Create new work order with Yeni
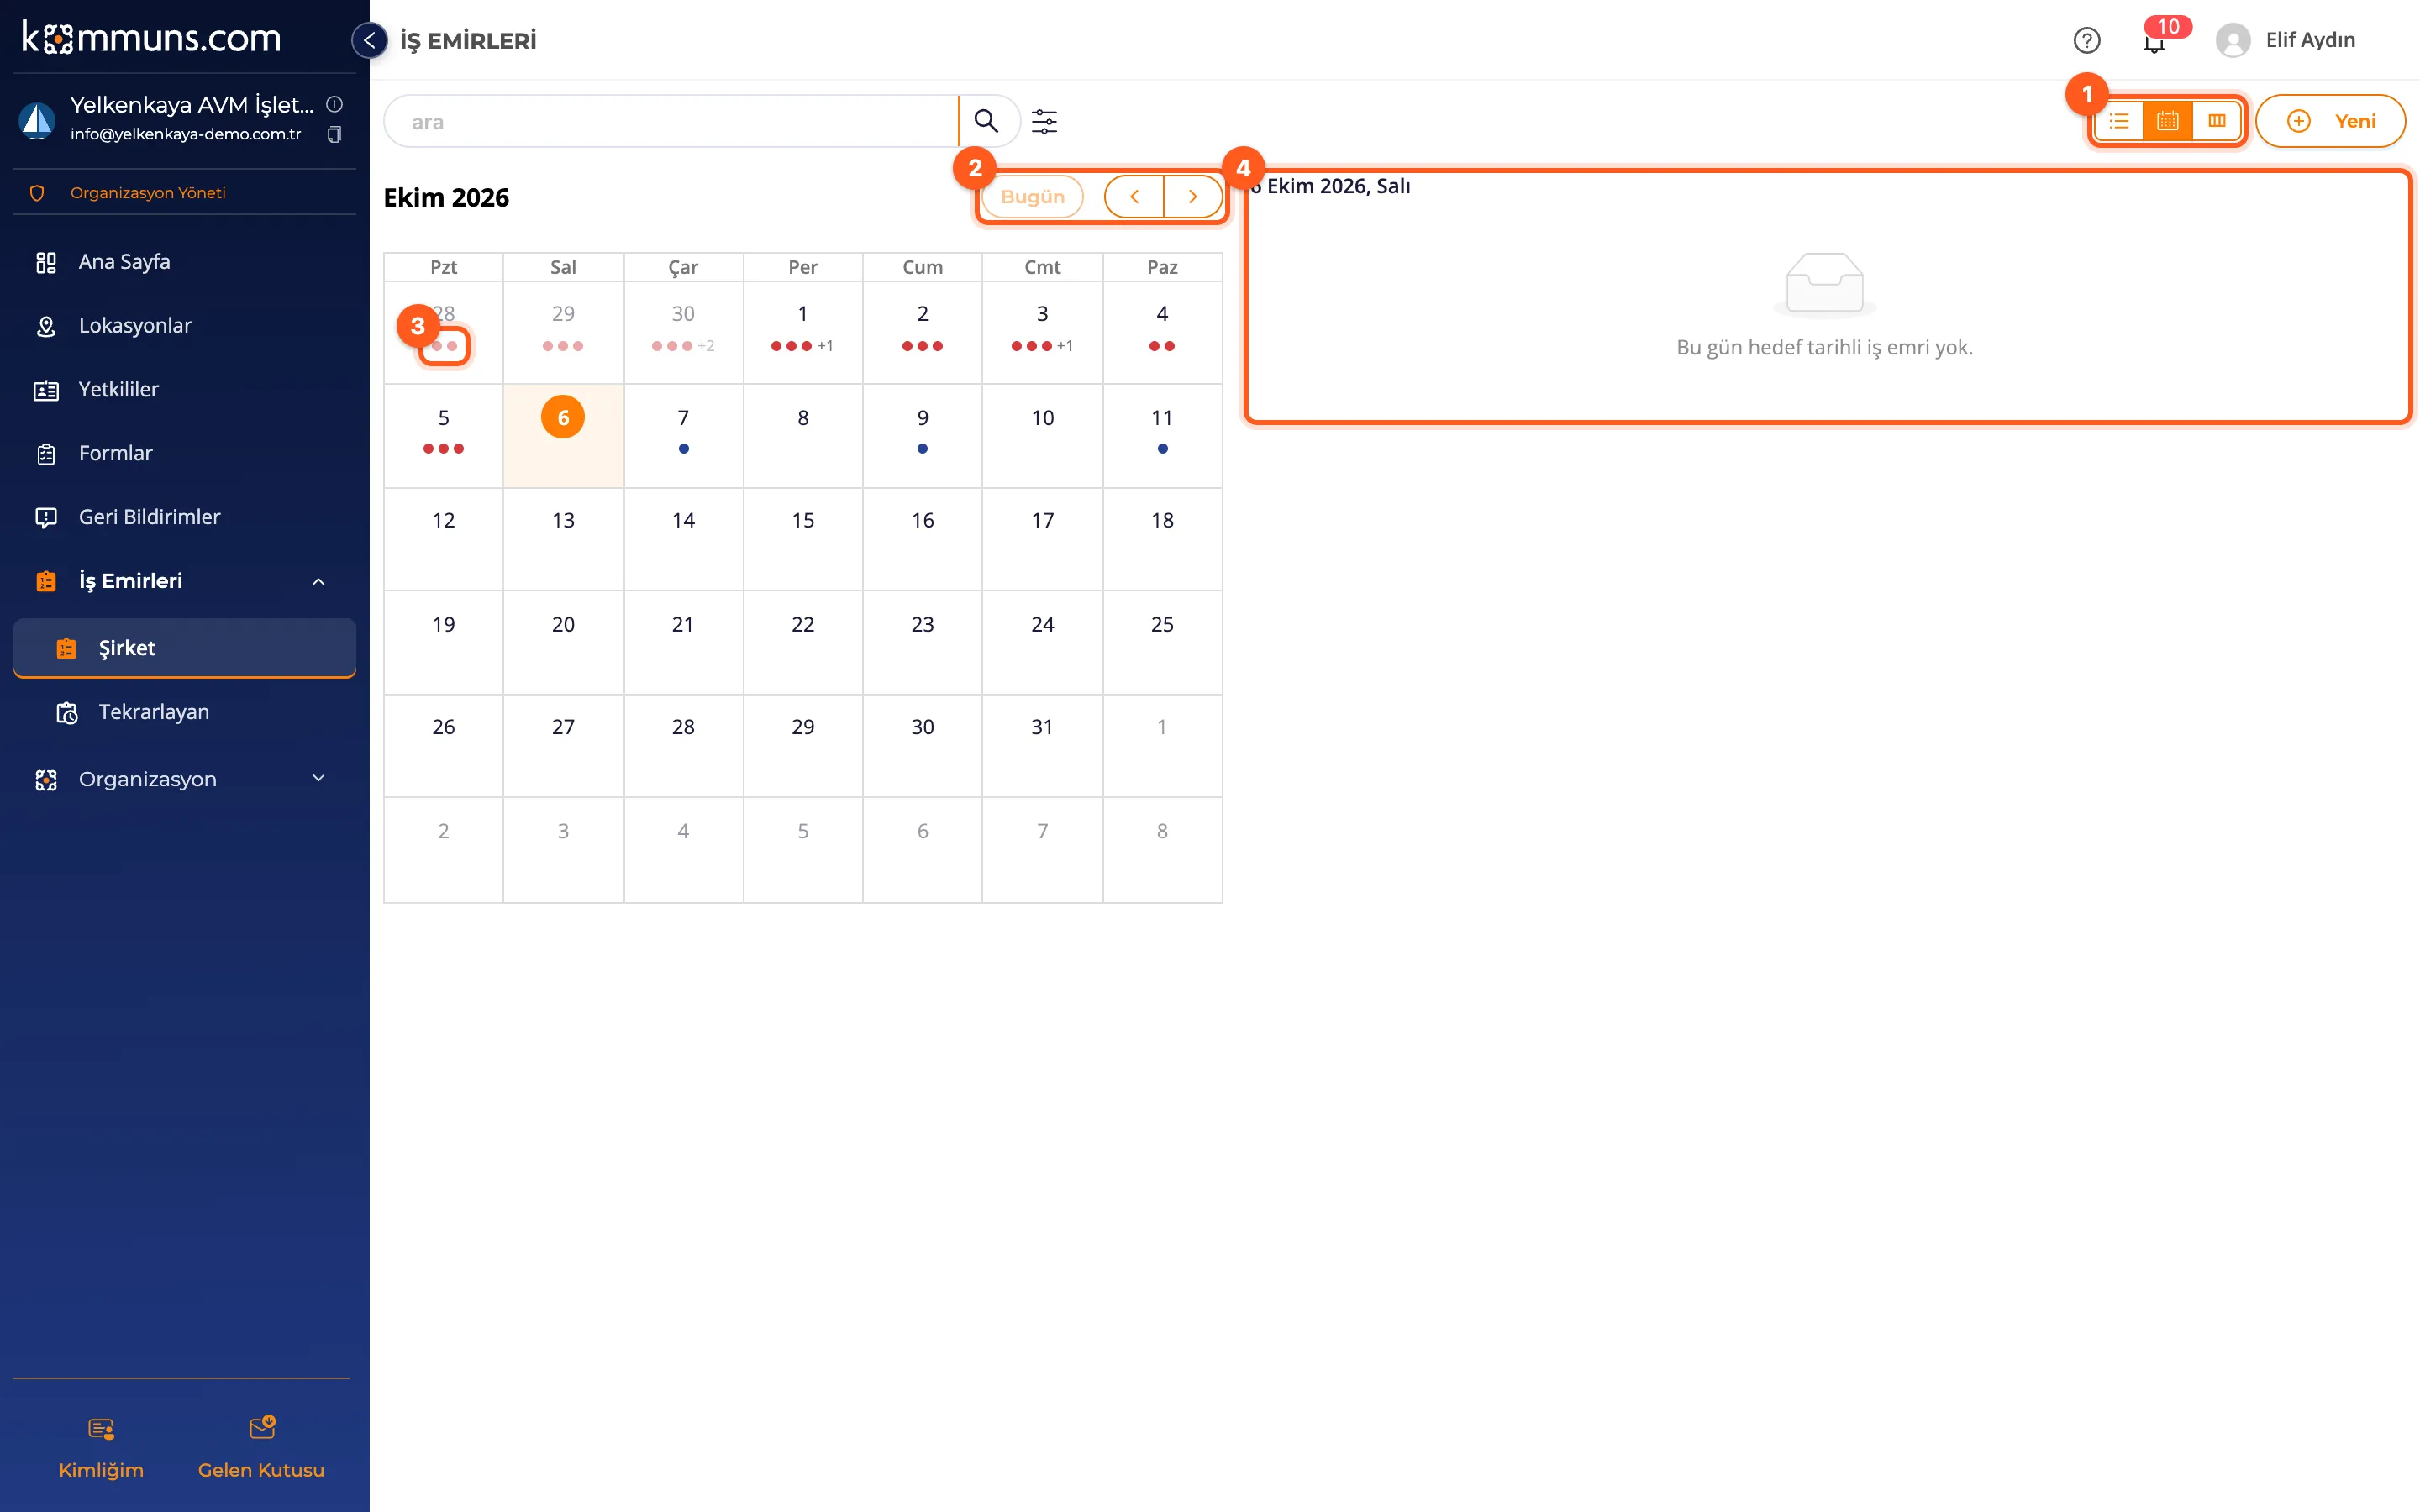This screenshot has width=2420, height=1512. (2330, 121)
